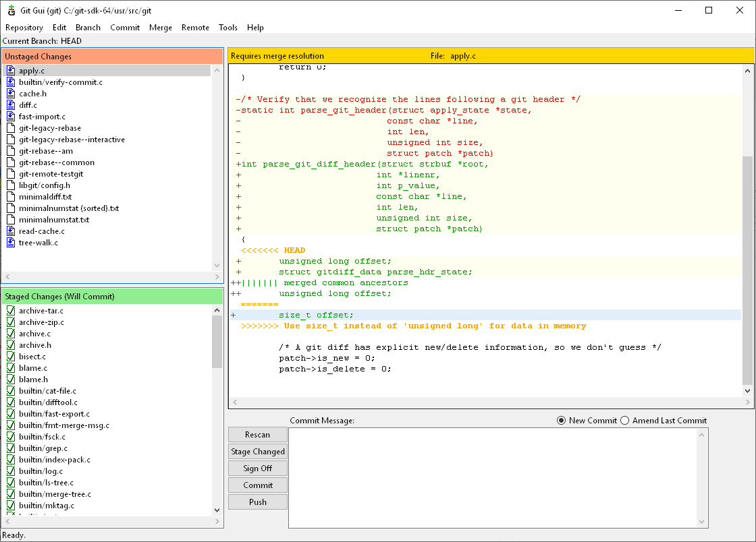Click the Commit button
This screenshot has width=756, height=542.
pyautogui.click(x=257, y=485)
